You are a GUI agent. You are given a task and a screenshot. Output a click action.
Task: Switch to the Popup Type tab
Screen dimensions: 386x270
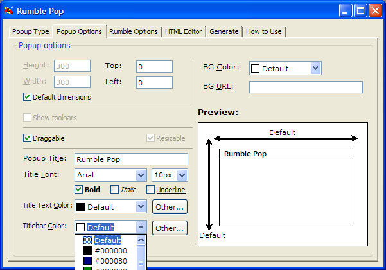(31, 32)
